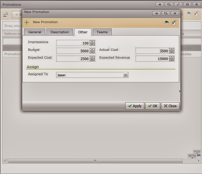This screenshot has height=174, width=202.
Task: Increase the Budget value
Action: (92, 49)
